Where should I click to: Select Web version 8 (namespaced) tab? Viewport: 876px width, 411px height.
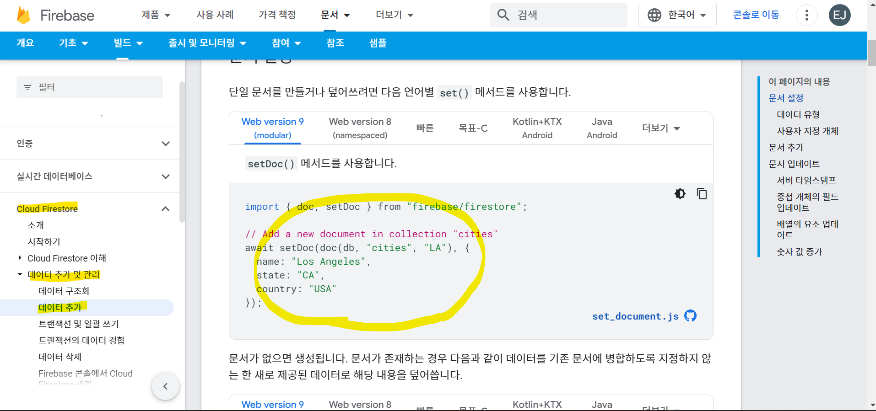(x=360, y=128)
